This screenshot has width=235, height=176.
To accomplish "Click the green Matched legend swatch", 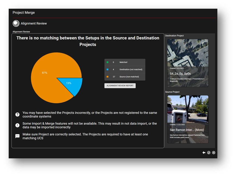I will 107,62.
